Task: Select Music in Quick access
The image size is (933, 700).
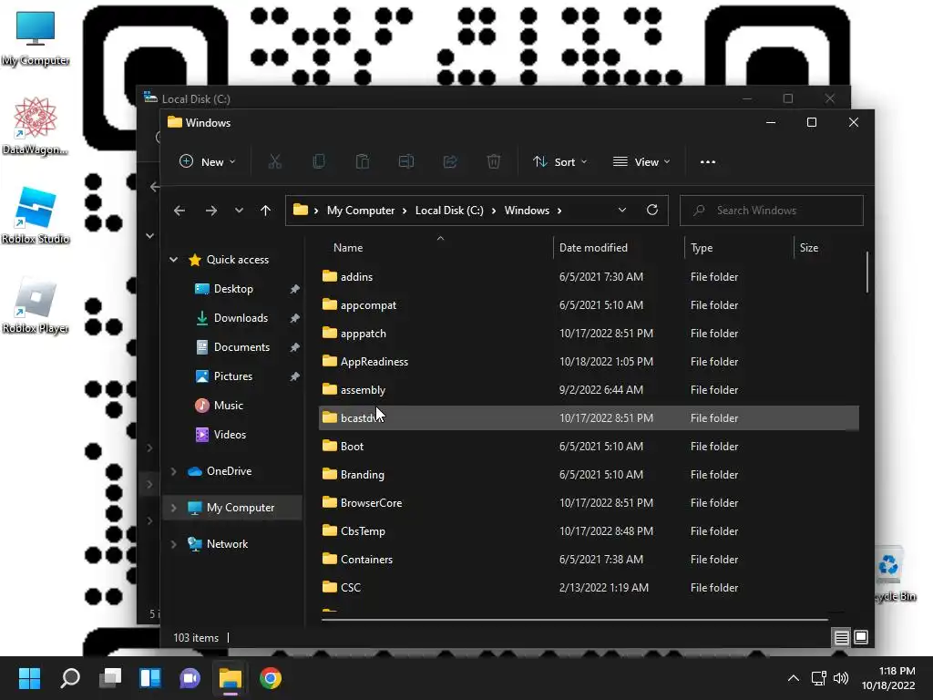Action: click(x=228, y=406)
